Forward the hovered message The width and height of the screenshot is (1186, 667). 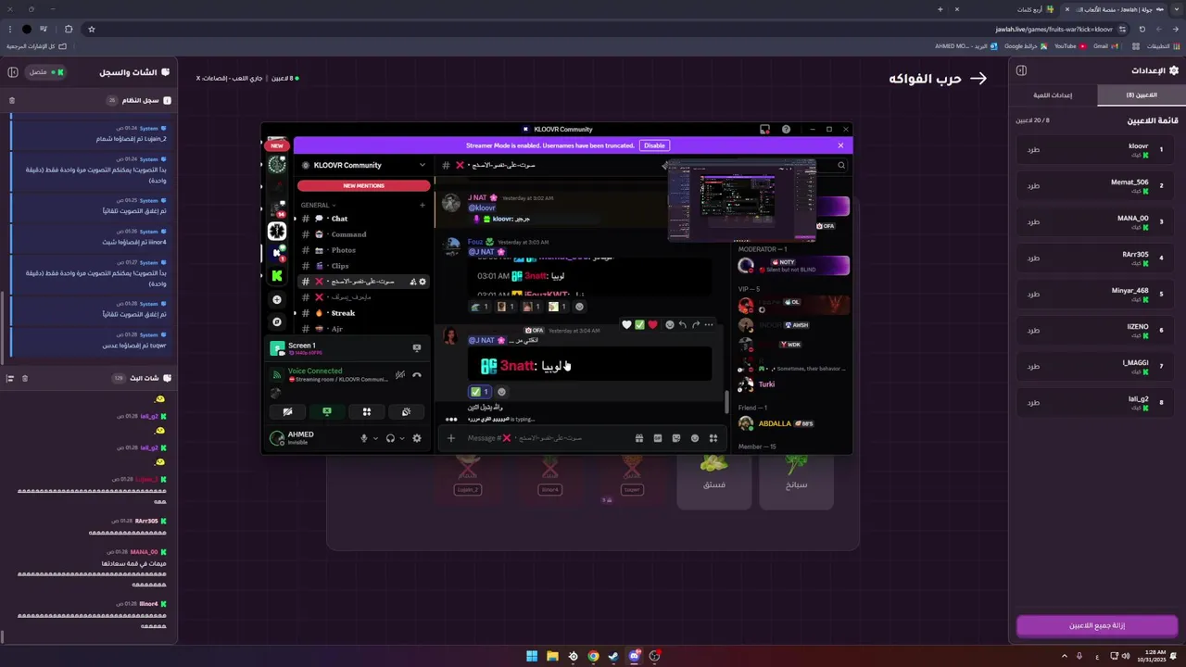click(696, 325)
